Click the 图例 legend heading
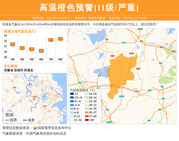The width and height of the screenshot is (179, 141). [x=10, y=115]
